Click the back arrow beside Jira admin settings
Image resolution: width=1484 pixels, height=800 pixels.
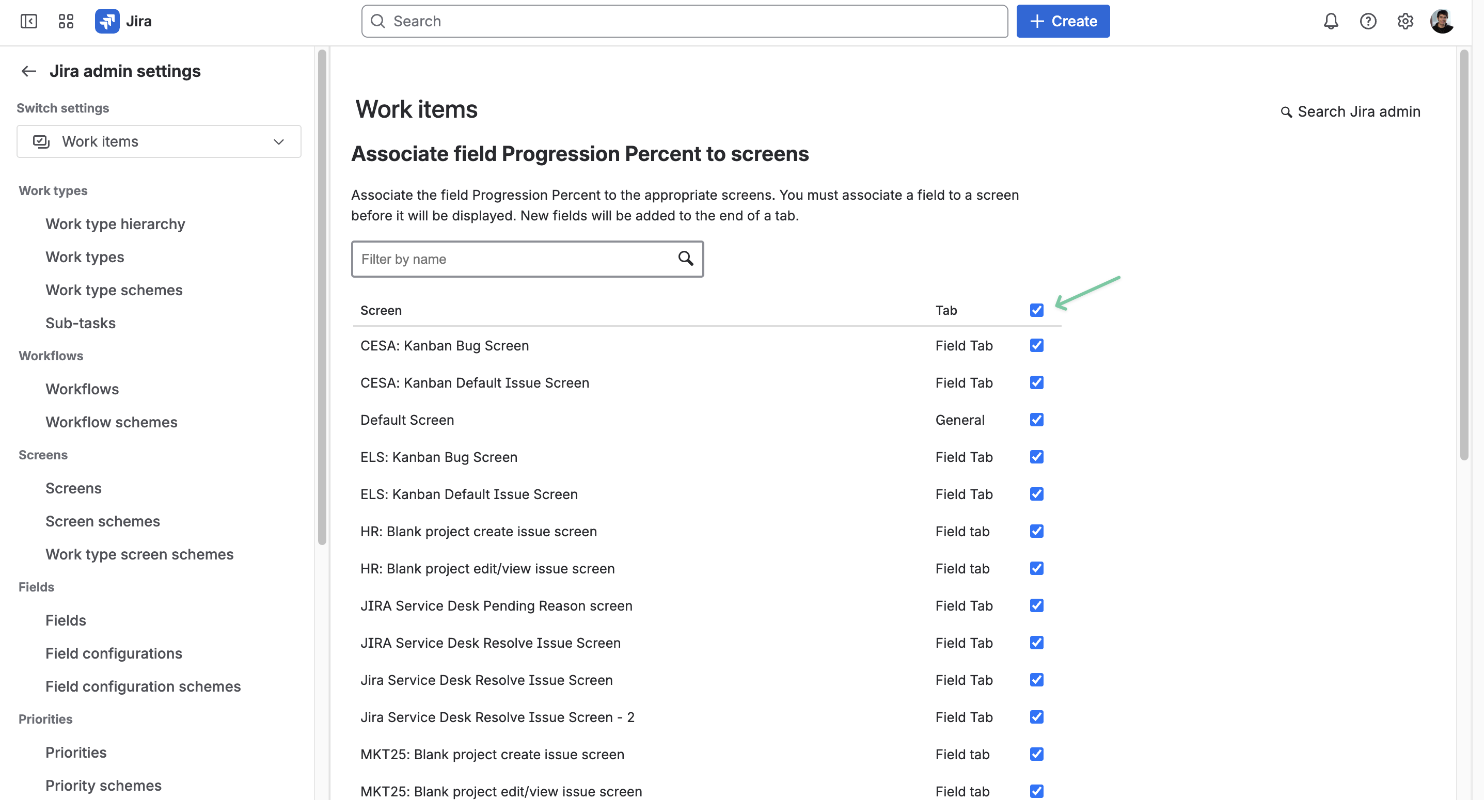coord(29,71)
